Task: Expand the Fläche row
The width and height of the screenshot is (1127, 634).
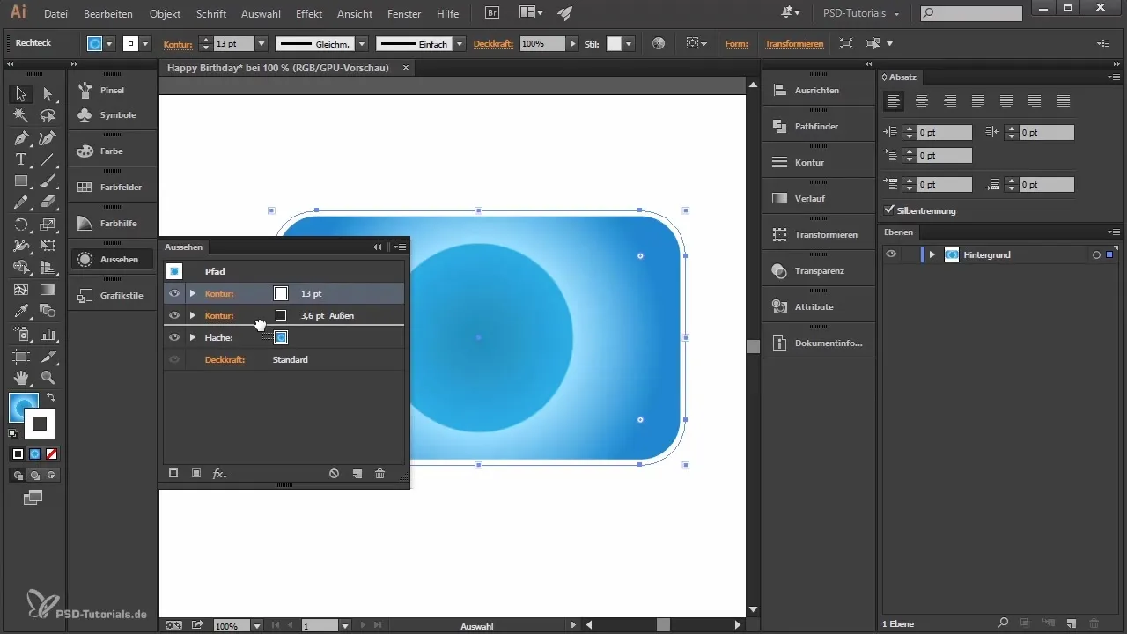Action: 192,337
